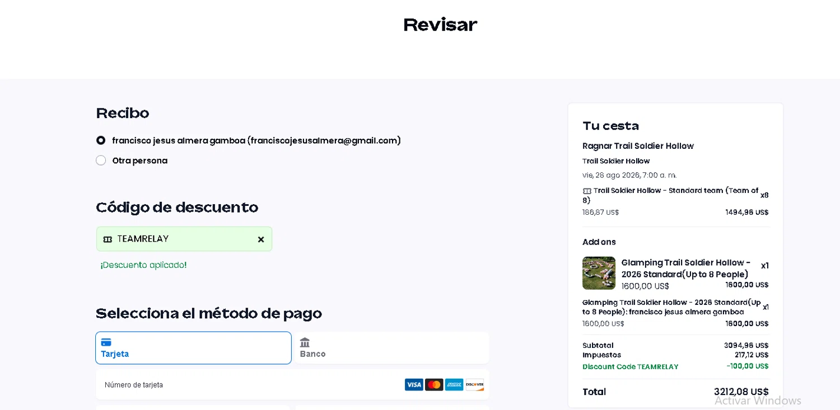
Task: Click the Impuestos amount 217,12 US$
Action: click(752, 355)
